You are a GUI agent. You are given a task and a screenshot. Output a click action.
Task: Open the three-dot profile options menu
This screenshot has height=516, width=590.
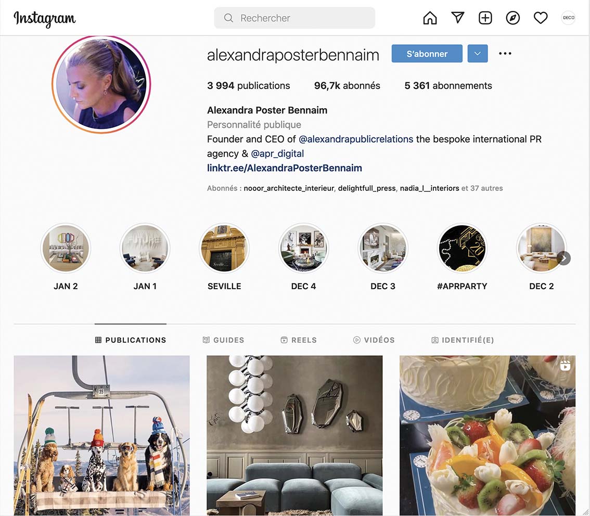click(x=505, y=54)
